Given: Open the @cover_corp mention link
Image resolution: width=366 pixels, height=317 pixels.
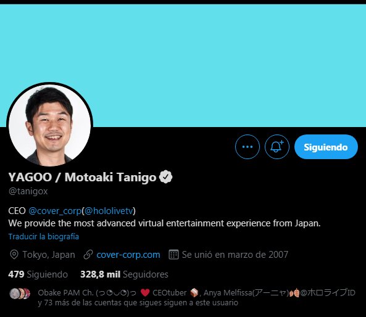Looking at the screenshot, I should [55, 211].
